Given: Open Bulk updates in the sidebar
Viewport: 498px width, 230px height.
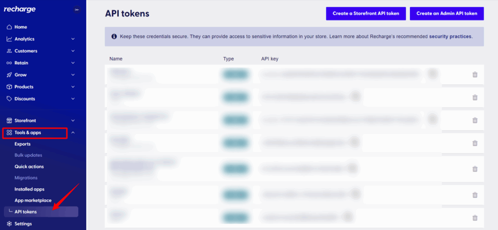Looking at the screenshot, I should (x=28, y=155).
